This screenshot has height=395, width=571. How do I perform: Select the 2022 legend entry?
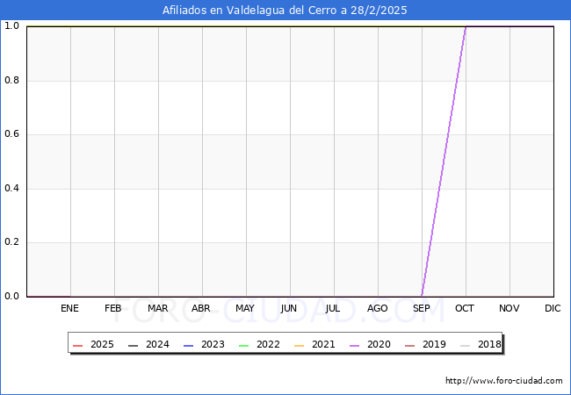click(259, 344)
